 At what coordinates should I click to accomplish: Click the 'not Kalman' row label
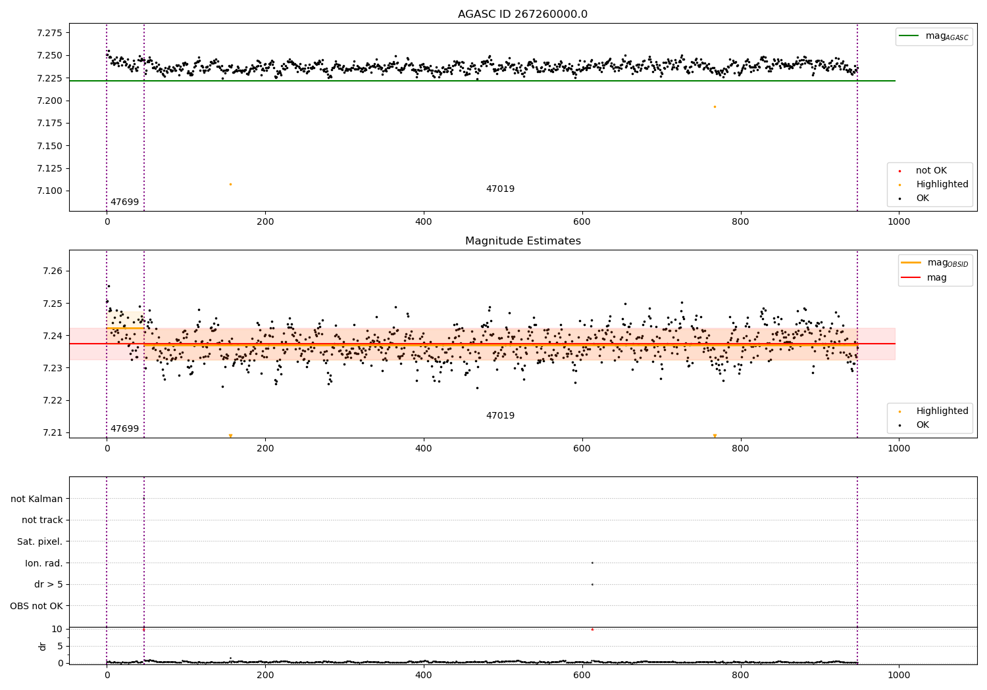coord(37,499)
